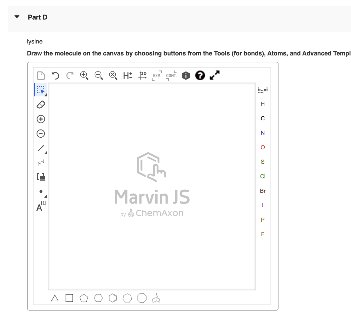Choose the single bond tool

pyautogui.click(x=41, y=148)
